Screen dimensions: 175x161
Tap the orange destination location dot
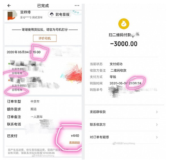coord(9,80)
